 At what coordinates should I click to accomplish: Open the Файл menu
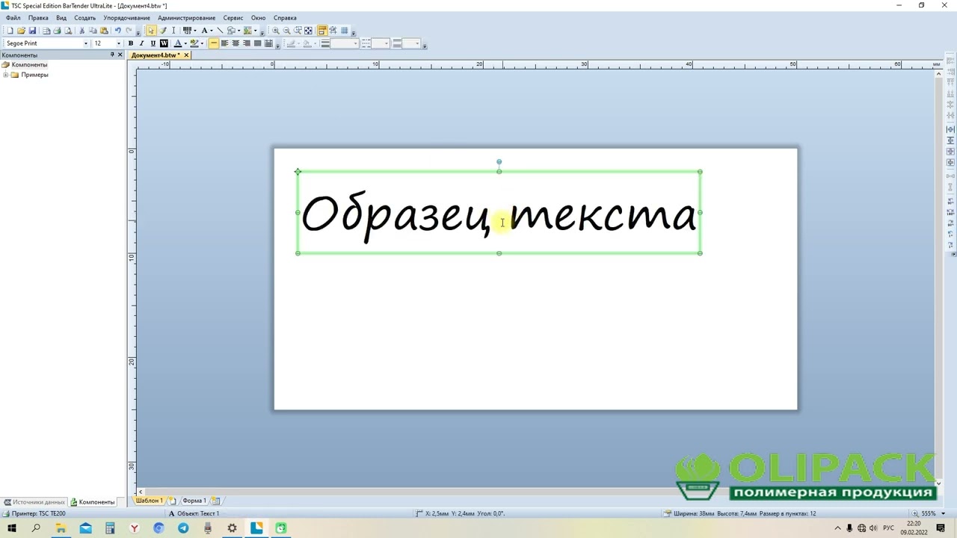click(13, 18)
